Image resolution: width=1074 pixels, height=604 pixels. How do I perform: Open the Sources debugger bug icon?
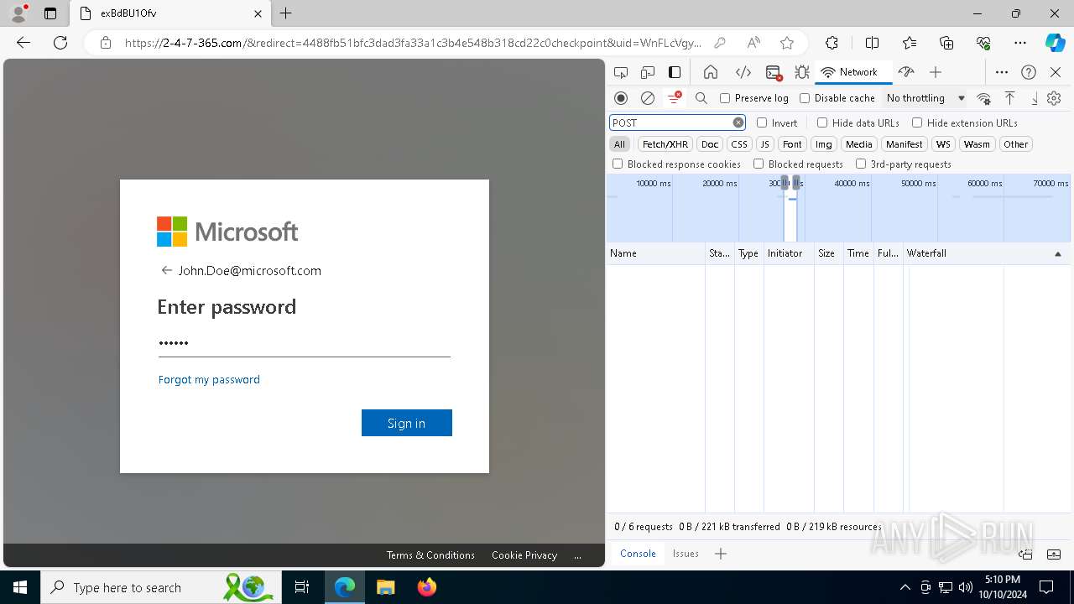coord(802,72)
